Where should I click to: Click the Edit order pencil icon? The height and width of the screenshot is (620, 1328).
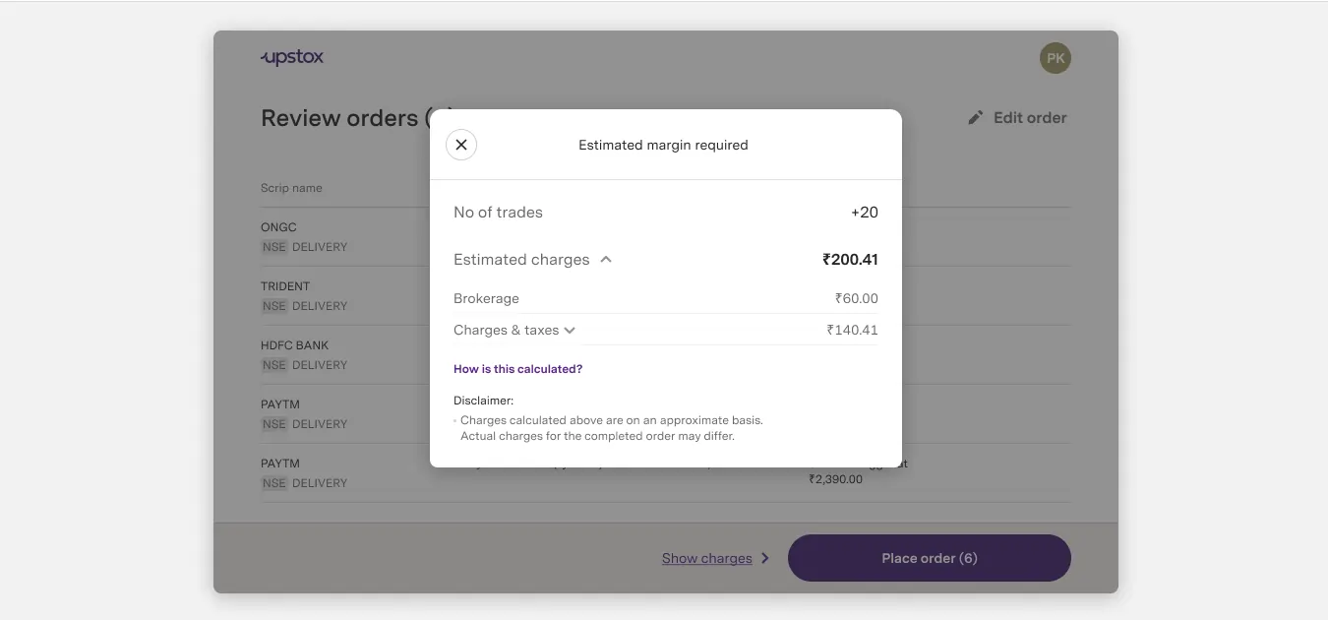(x=976, y=118)
